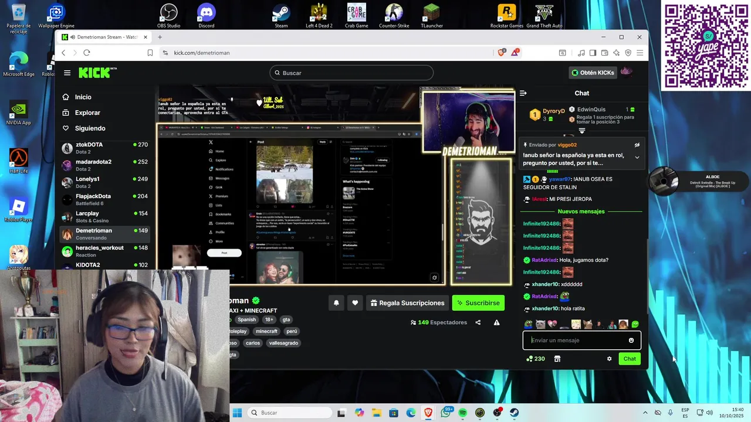This screenshot has width=751, height=422.
Task: Open the emoji picker in message box
Action: pos(631,341)
